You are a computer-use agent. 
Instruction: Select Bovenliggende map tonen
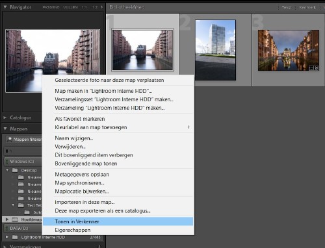(x=118, y=164)
